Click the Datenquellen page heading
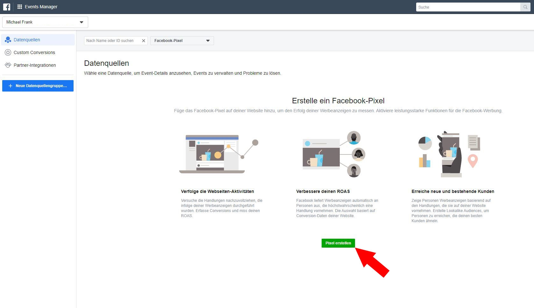The height and width of the screenshot is (308, 534). tap(106, 63)
